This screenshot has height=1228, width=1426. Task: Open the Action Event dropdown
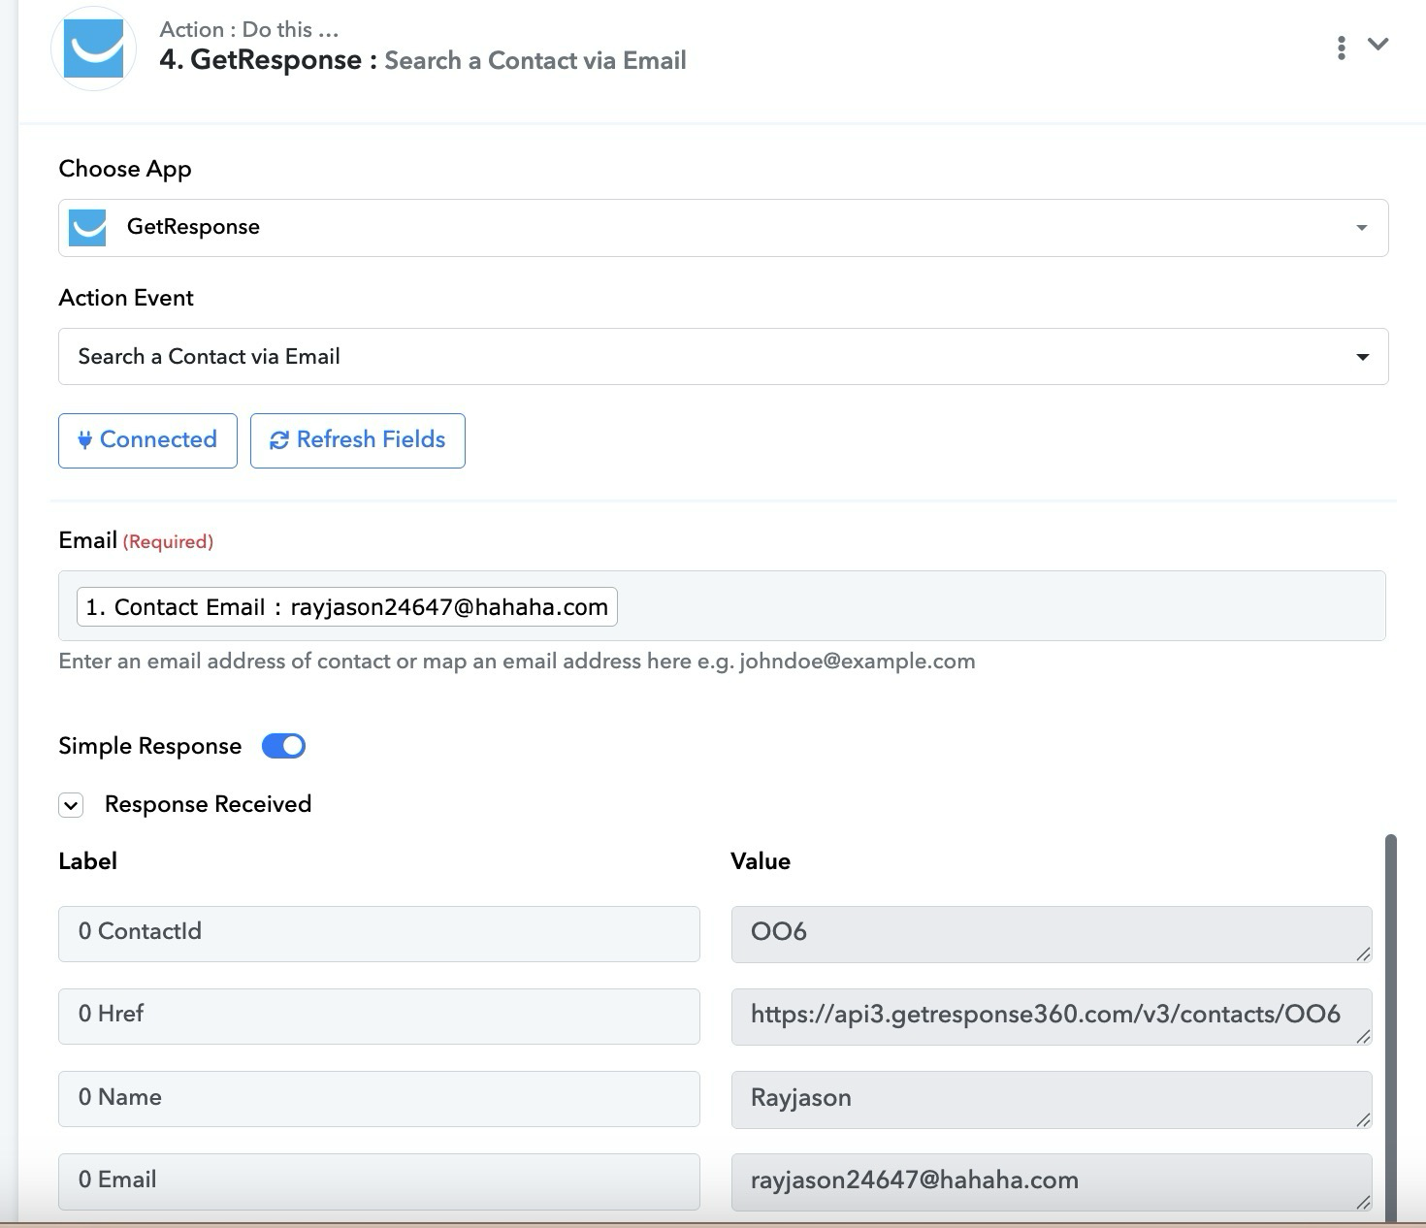coord(723,356)
